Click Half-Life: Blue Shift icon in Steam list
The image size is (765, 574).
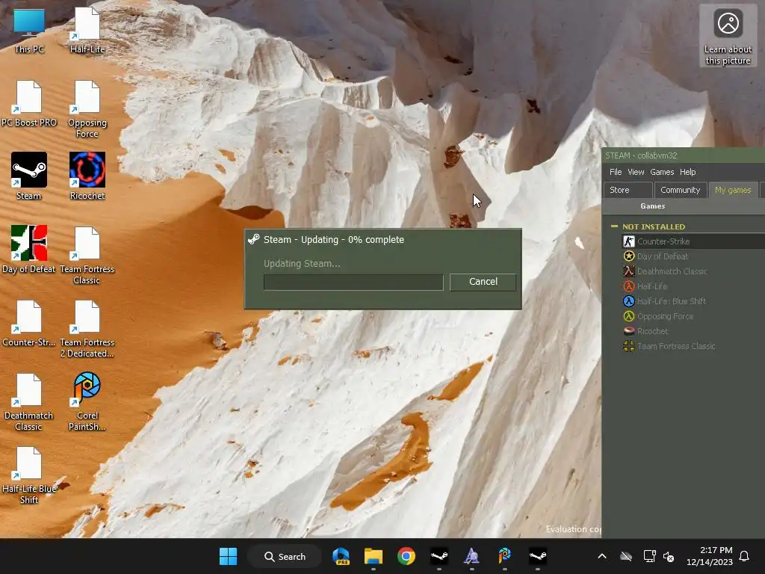629,301
